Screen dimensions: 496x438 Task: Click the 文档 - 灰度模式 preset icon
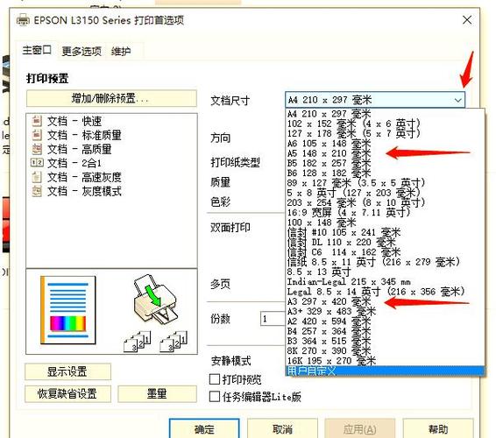(x=37, y=191)
